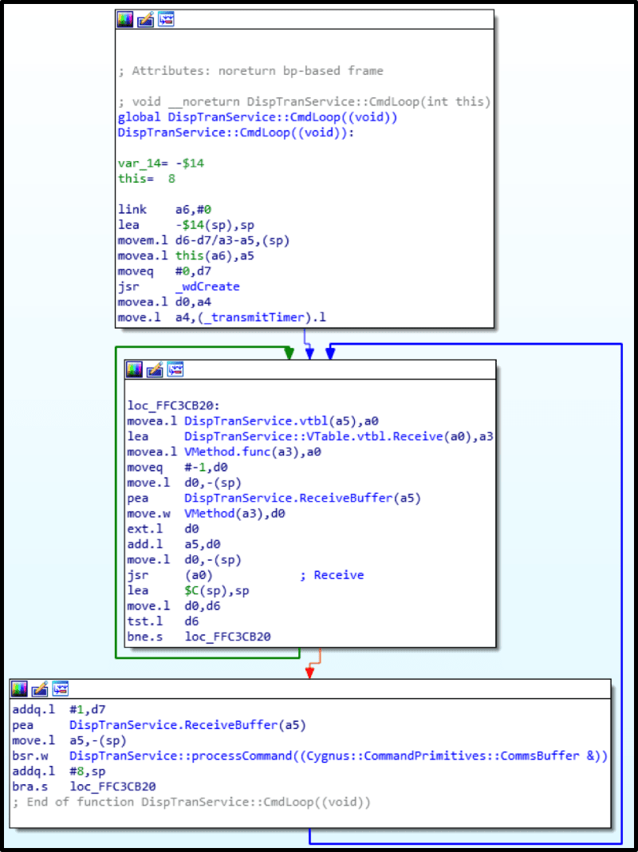The height and width of the screenshot is (852, 638).
Task: Click the graph icon on the loc_FFC3CB20 block
Action: (x=175, y=369)
